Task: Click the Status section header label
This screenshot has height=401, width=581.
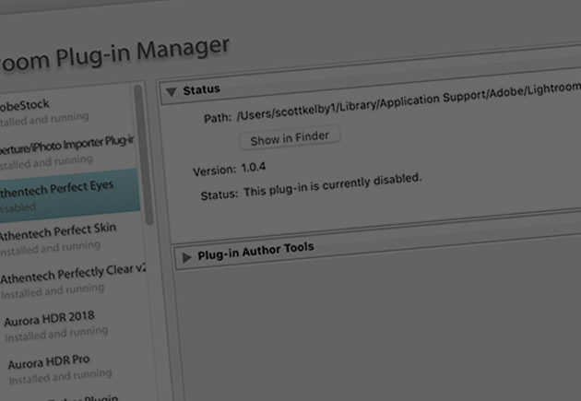Action: [201, 89]
